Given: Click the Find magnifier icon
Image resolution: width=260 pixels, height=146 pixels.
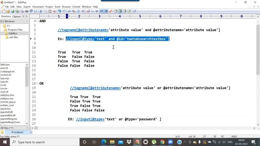Looking at the screenshot, I should 69,11.
